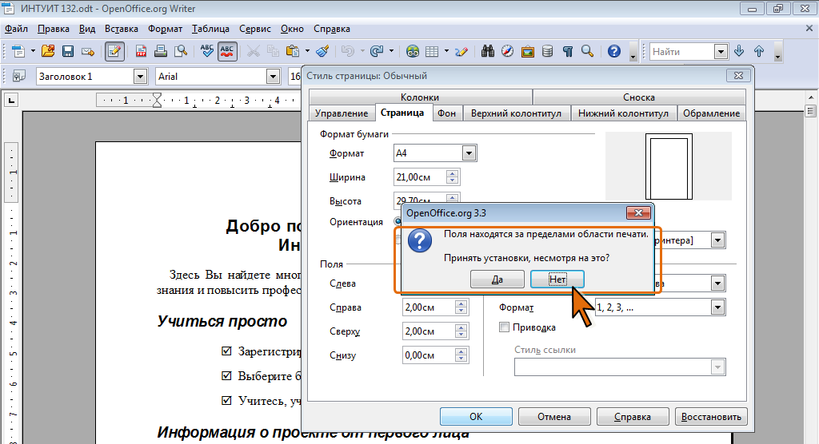Image resolution: width=819 pixels, height=444 pixels.
Task: Close the OpenOffice.org 3.3 message box
Action: tap(638, 213)
